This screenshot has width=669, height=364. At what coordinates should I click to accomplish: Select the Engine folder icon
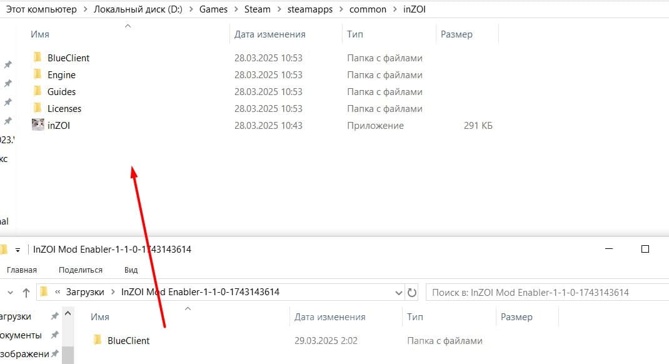(x=38, y=74)
